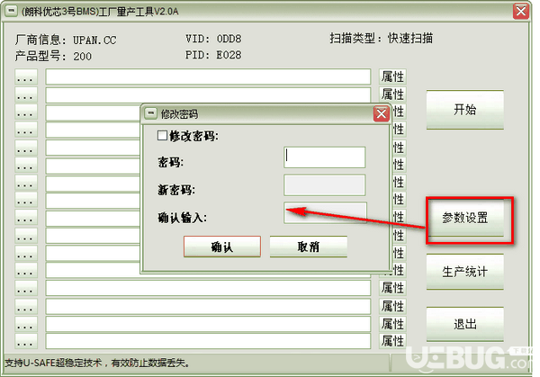540x377 pixels.
Task: Click the PID: E028 value
Action: (213, 55)
